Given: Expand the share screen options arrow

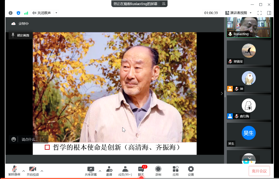Looking at the screenshot, I should click(100, 171).
